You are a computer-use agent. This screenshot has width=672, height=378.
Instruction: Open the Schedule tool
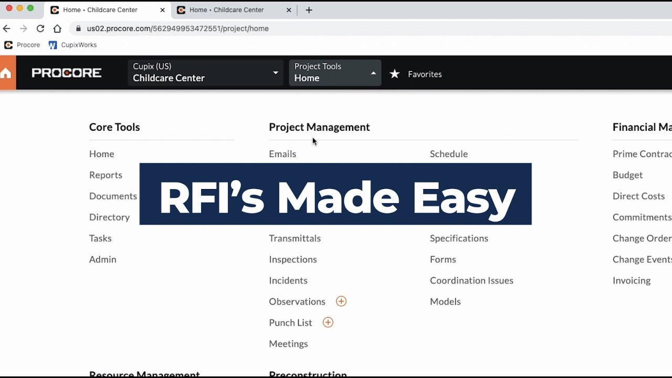click(449, 154)
